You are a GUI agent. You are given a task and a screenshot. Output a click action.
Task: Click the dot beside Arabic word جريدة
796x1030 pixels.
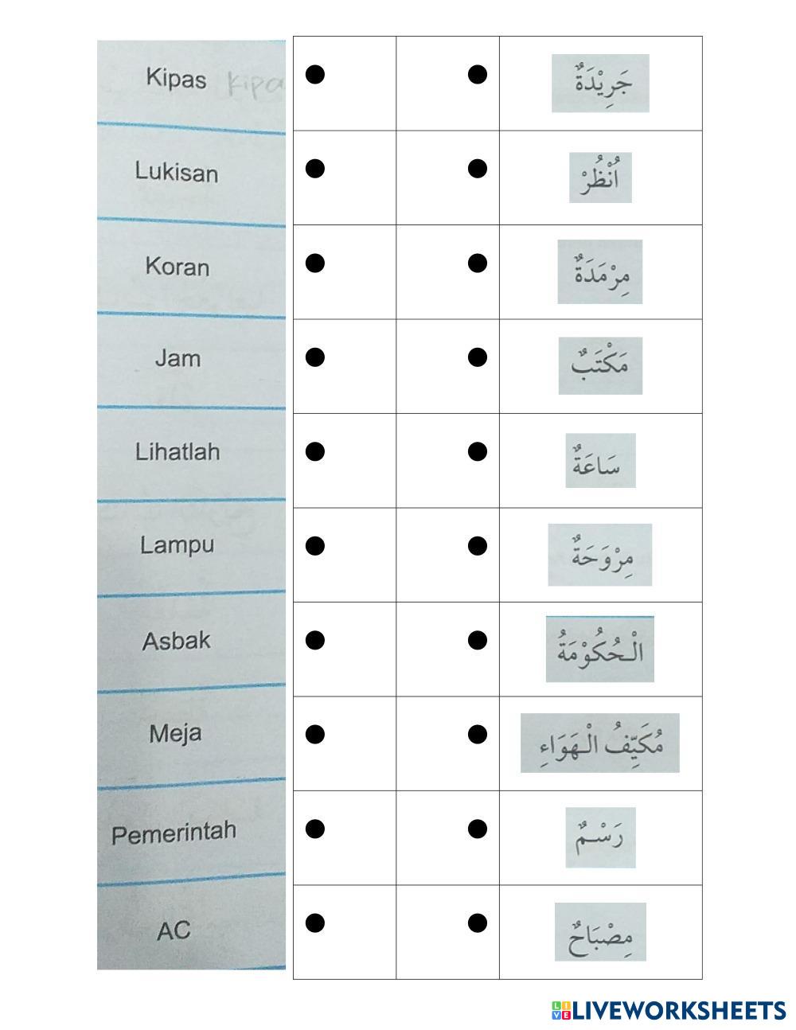tap(478, 75)
